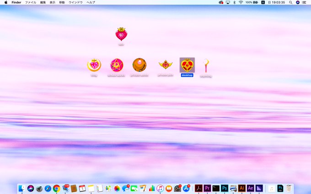Open the 移動 menu
The image size is (311, 194).
point(62,2)
